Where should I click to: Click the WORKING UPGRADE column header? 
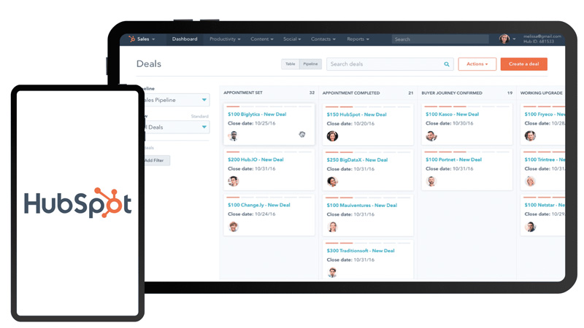pyautogui.click(x=541, y=93)
